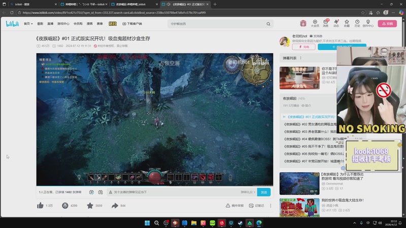Open the 漫画 nav item
This screenshot has width=406, height=228.
coord(90,24)
